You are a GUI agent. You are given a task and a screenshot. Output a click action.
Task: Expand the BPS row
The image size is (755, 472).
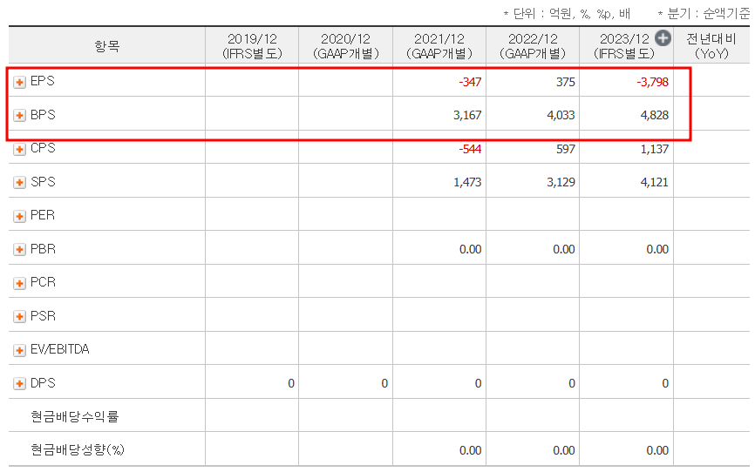pos(19,116)
